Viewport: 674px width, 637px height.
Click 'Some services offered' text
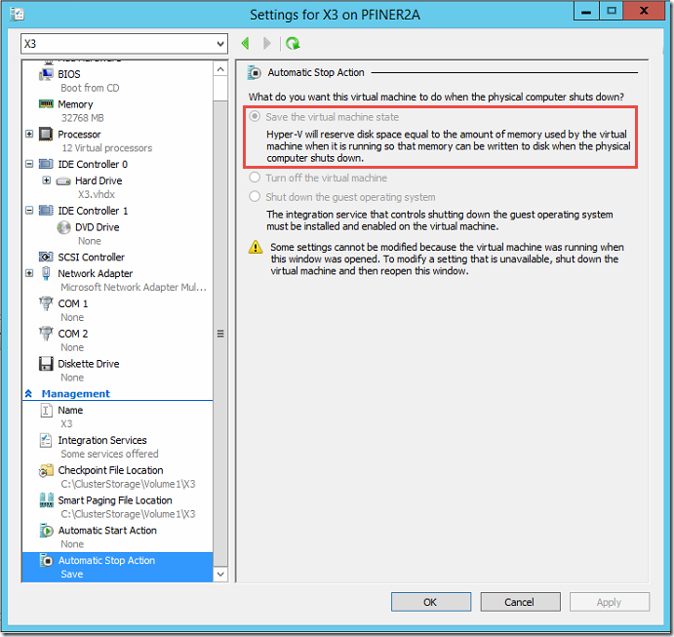point(109,454)
